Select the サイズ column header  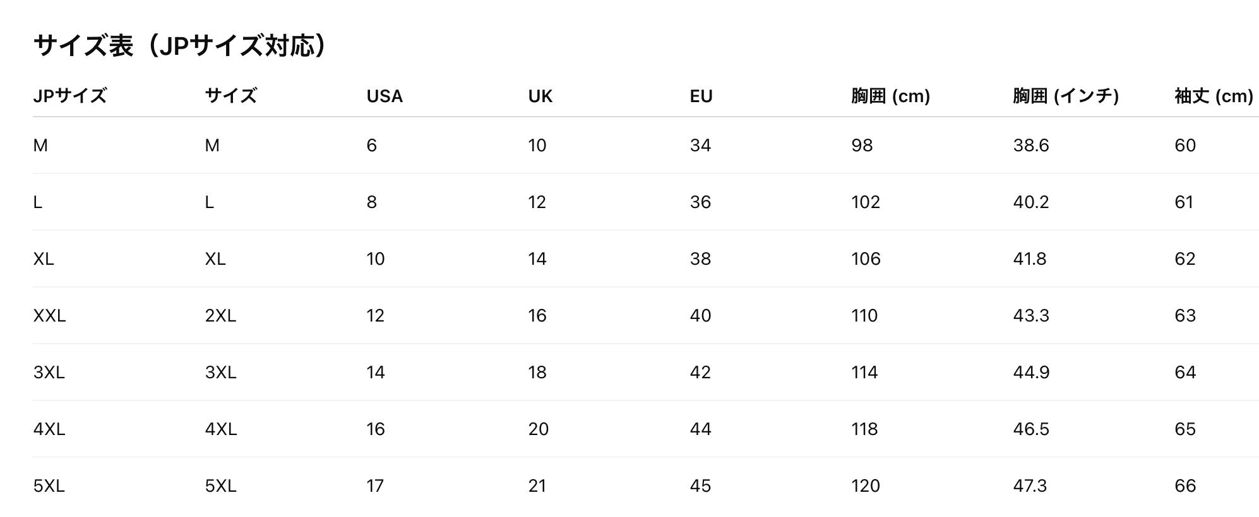tap(231, 96)
